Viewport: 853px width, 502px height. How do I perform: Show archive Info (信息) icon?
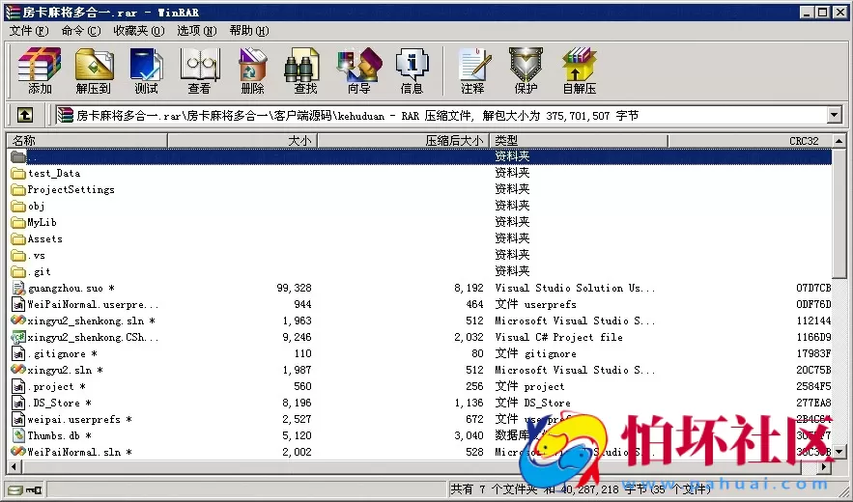(x=412, y=70)
